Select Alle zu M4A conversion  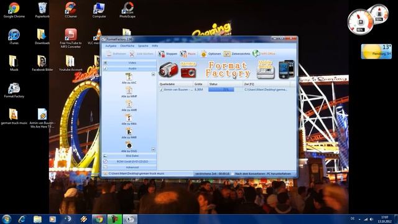point(129,119)
